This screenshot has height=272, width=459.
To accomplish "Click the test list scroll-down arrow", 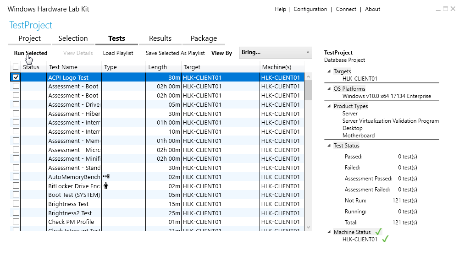I will point(308,227).
